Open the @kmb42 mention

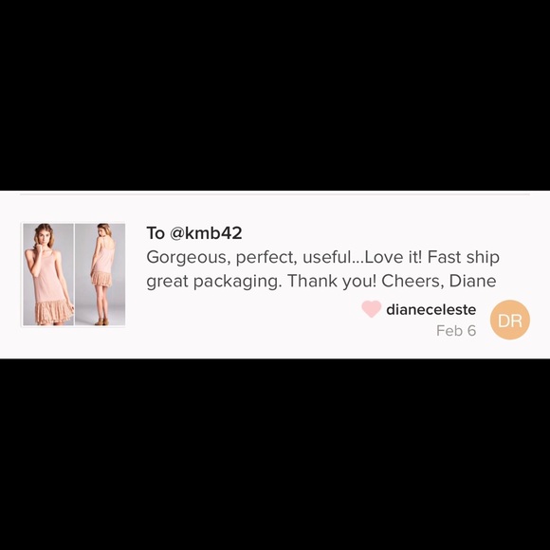tap(206, 233)
